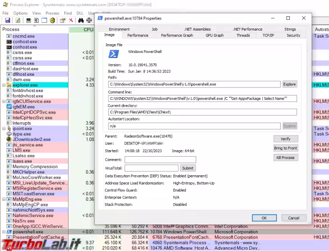Click the Bring to Front button
Image resolution: width=329 pixels, height=251 pixels.
point(286,148)
